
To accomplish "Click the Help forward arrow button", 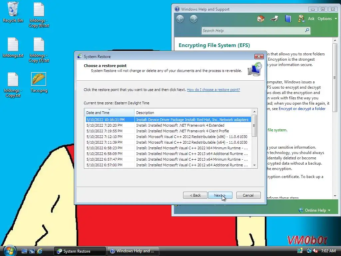I will click(193, 19).
